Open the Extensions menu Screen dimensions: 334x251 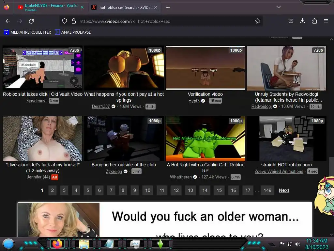point(314,21)
